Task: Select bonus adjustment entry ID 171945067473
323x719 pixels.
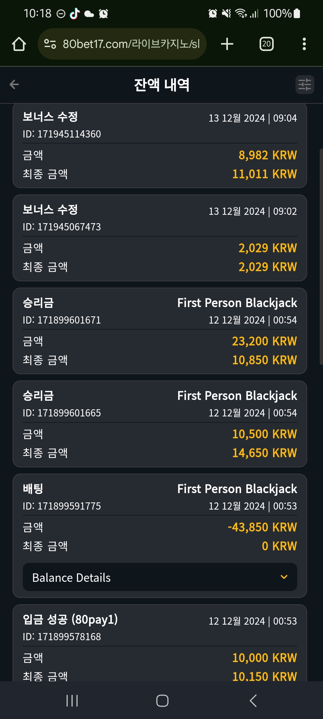Action: pos(160,238)
